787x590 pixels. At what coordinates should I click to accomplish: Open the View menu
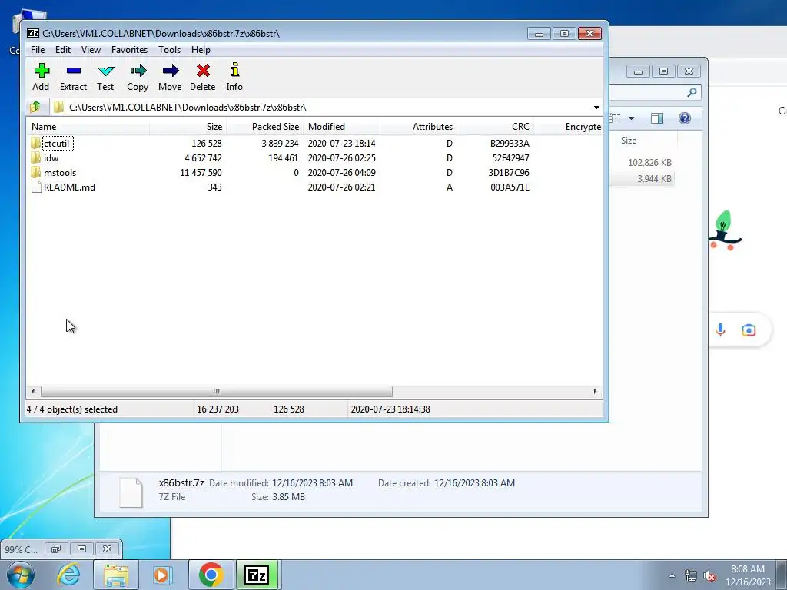tap(91, 50)
